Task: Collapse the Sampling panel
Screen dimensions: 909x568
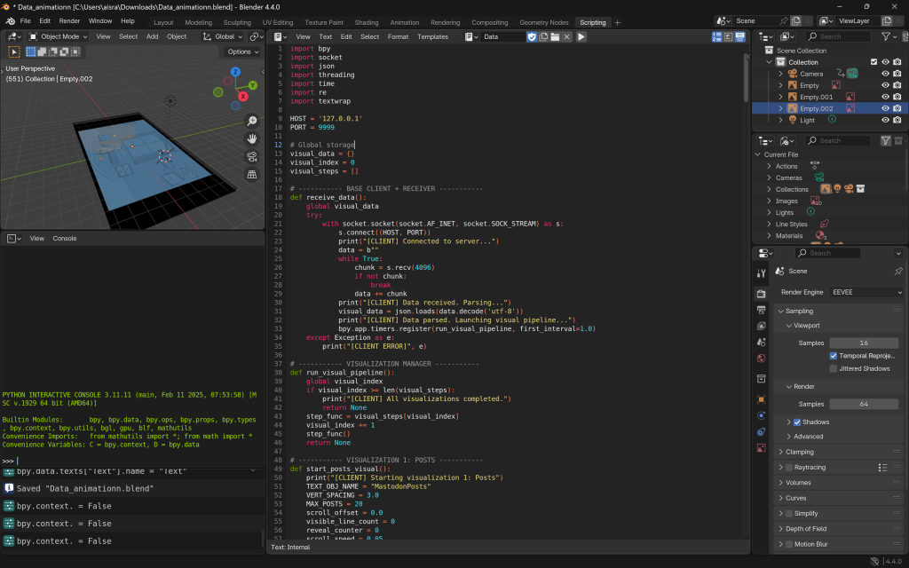Action: coord(838,312)
